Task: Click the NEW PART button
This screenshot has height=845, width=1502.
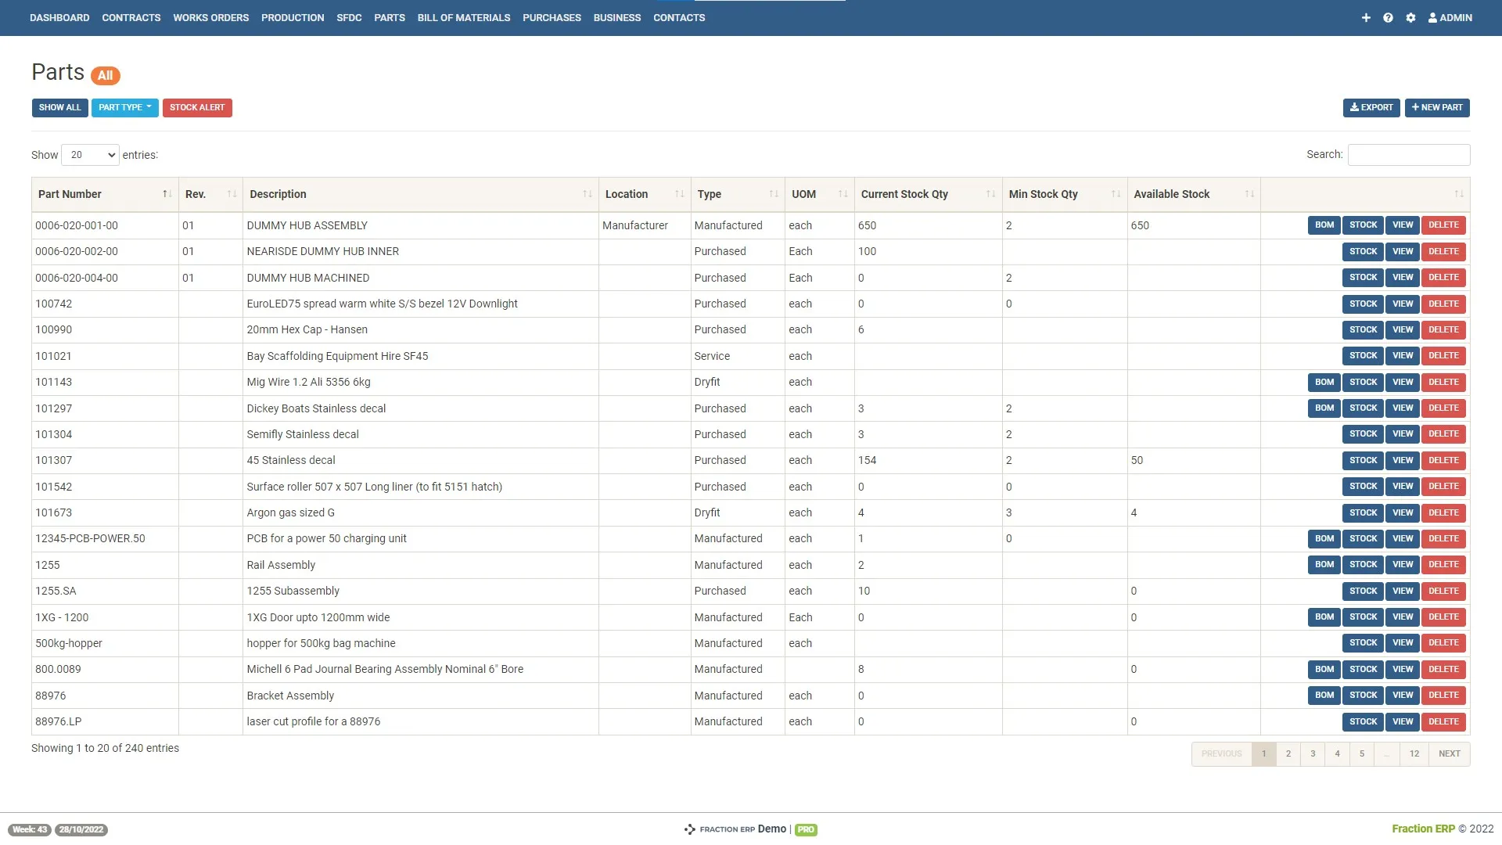Action: pyautogui.click(x=1438, y=107)
